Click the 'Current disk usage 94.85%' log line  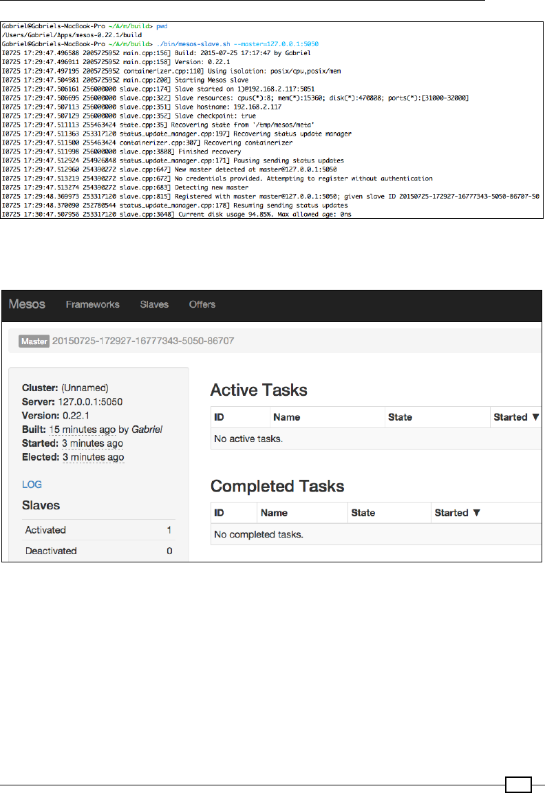(176, 215)
